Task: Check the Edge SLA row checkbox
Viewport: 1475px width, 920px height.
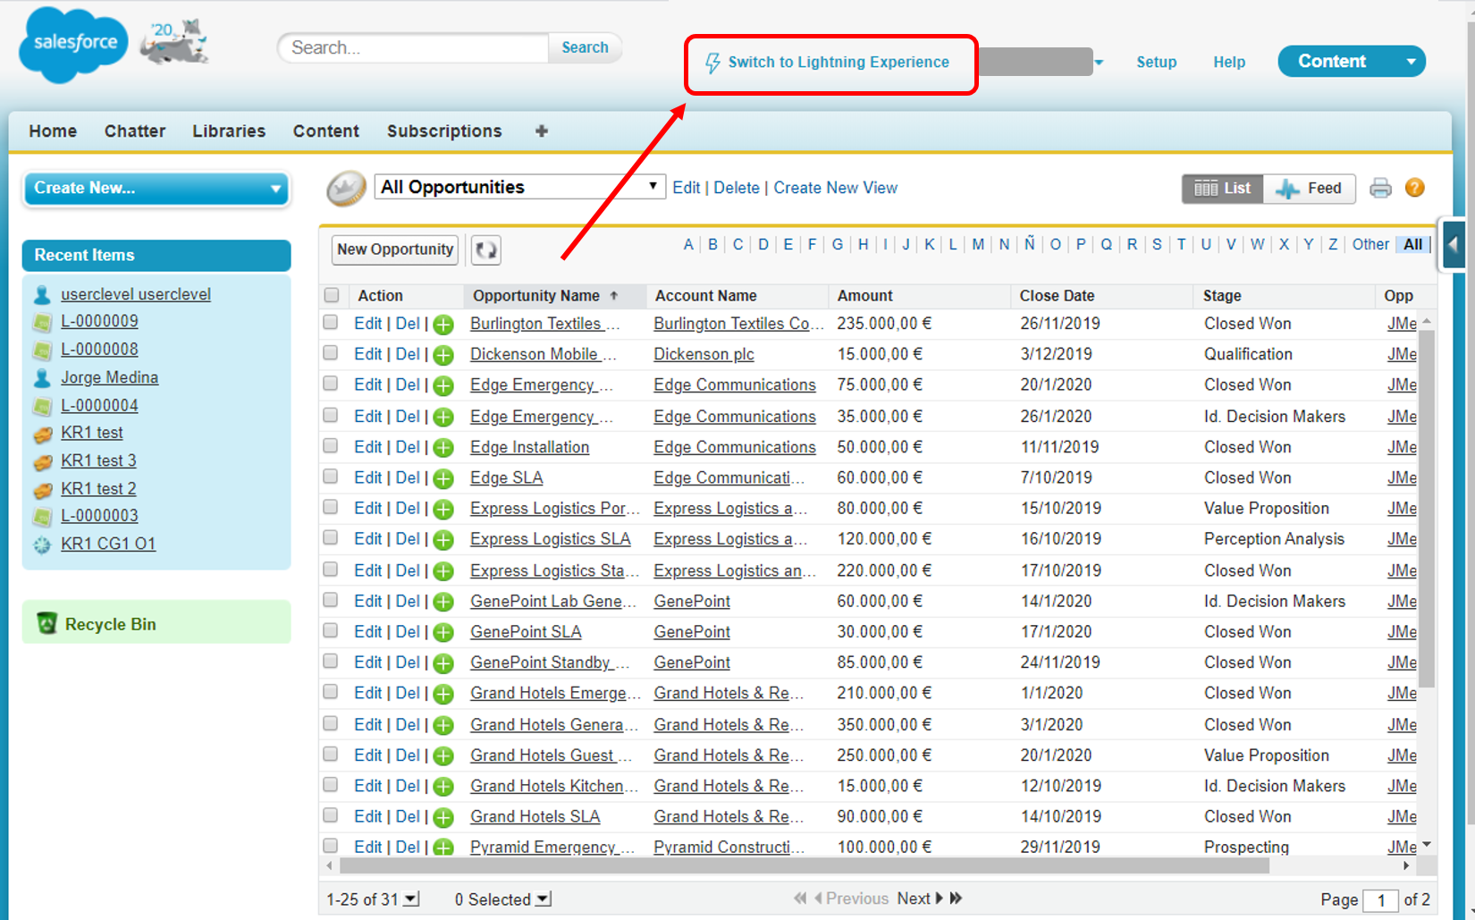Action: pos(331,477)
